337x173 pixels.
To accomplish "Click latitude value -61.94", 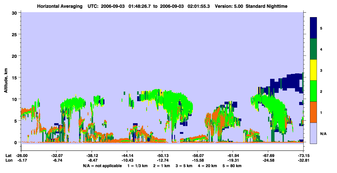I will [233, 156].
